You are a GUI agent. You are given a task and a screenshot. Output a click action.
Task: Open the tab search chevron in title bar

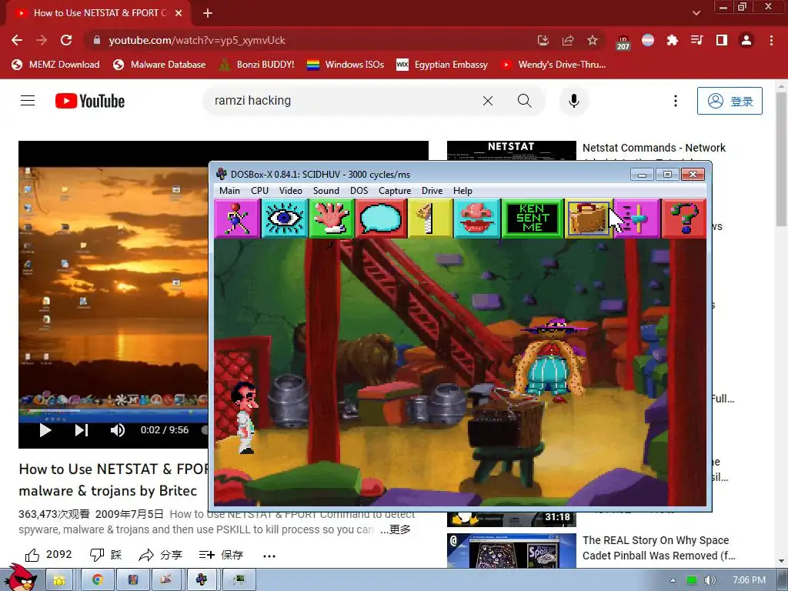tap(696, 13)
